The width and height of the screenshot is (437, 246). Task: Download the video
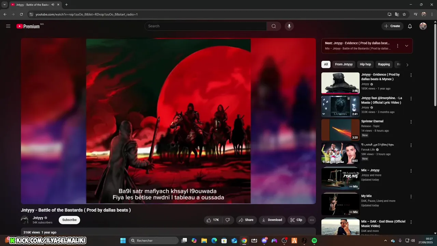272,220
